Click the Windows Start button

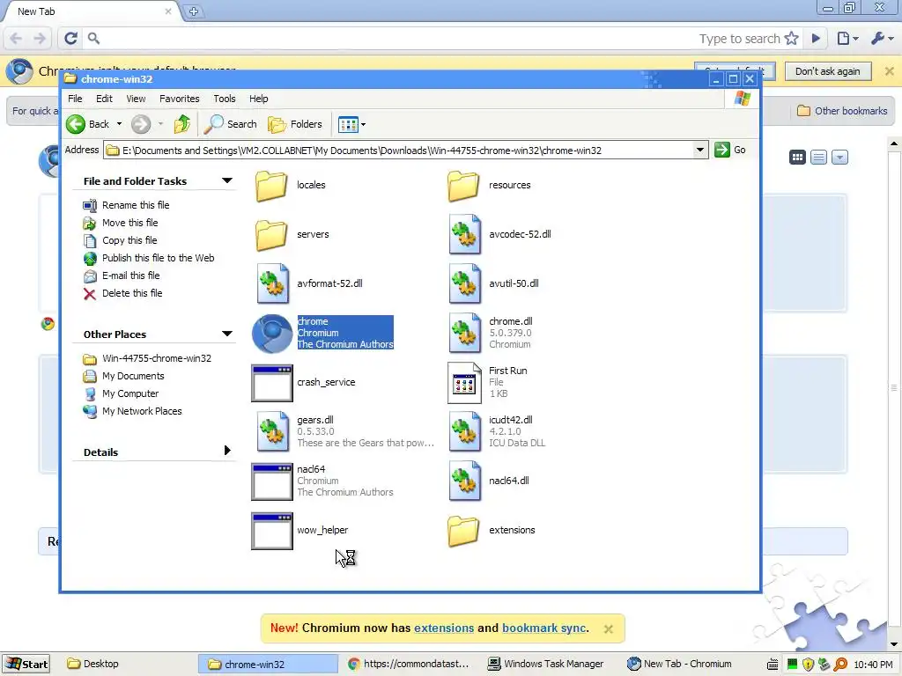coord(26,665)
